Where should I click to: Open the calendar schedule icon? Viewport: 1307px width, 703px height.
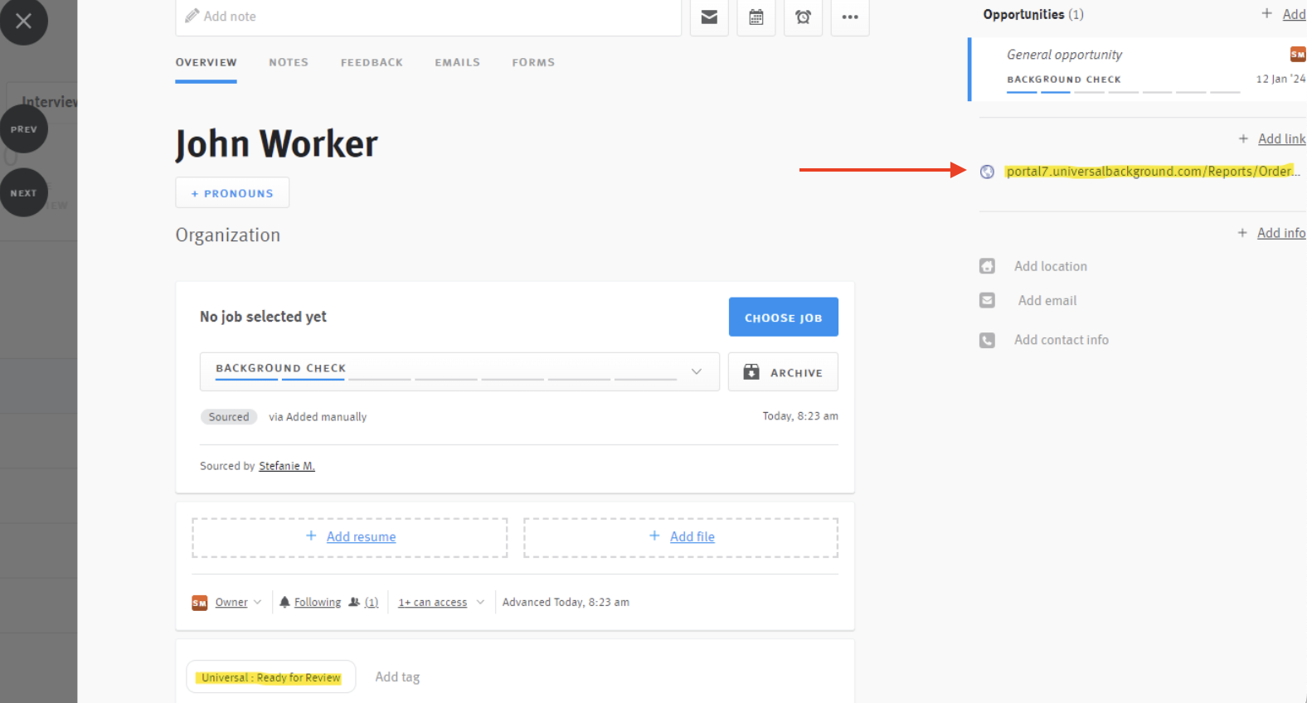pyautogui.click(x=756, y=17)
